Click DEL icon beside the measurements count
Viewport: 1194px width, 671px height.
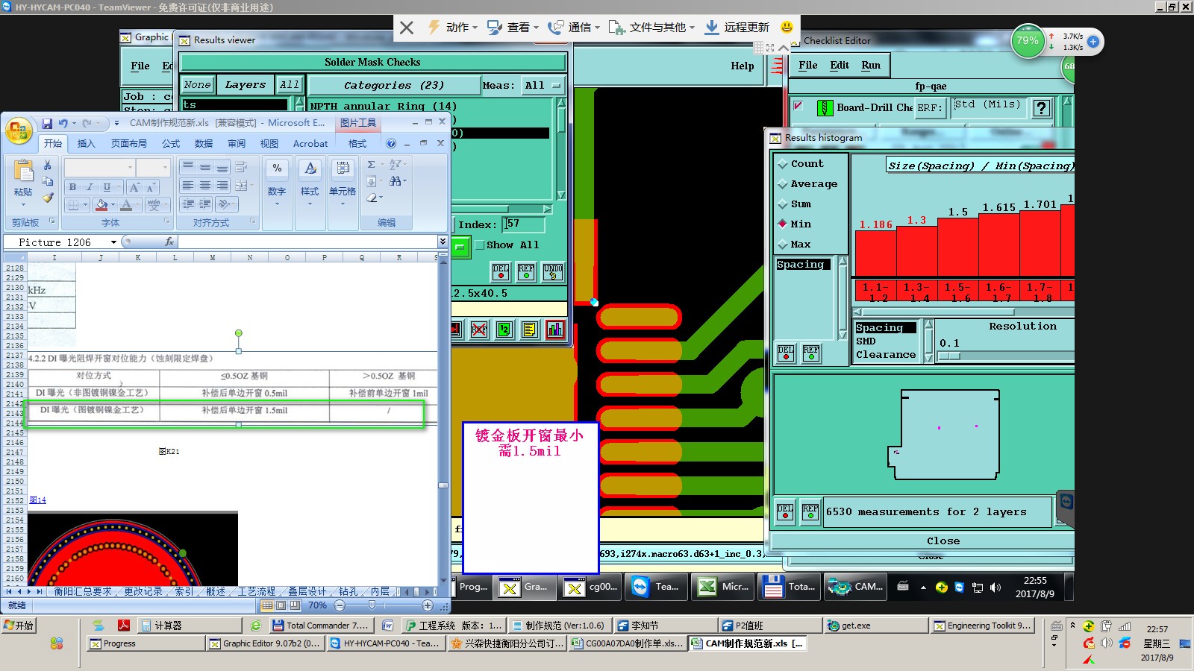[x=785, y=511]
